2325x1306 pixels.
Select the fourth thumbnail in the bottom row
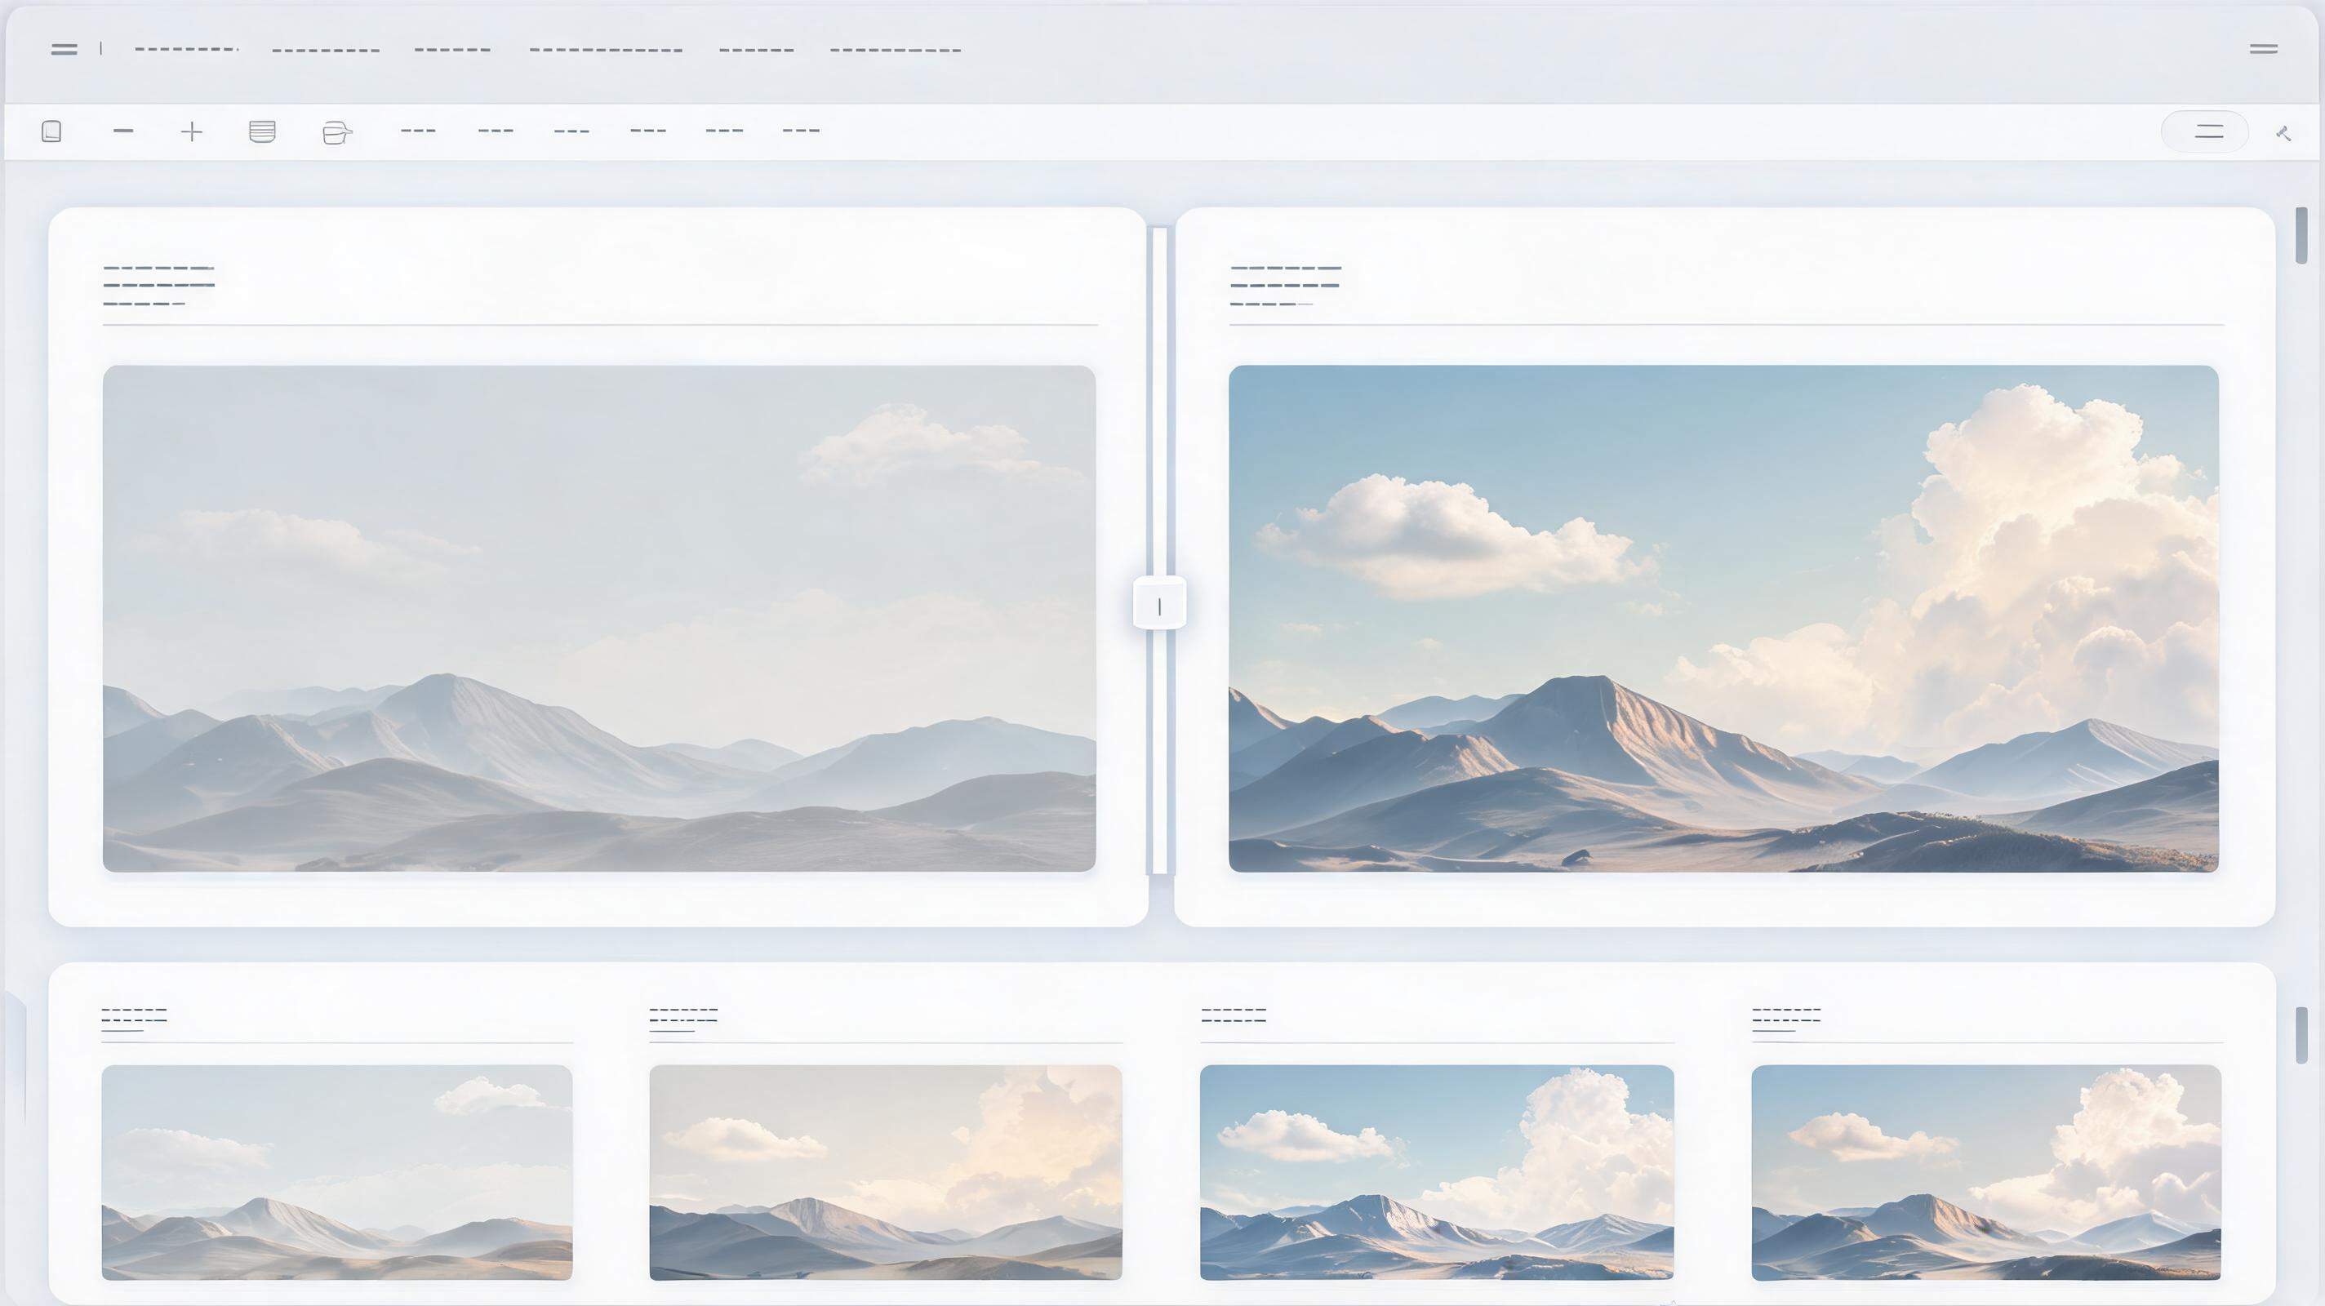(1985, 1172)
